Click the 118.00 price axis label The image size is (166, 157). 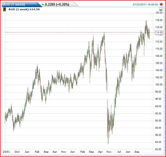pos(159,20)
